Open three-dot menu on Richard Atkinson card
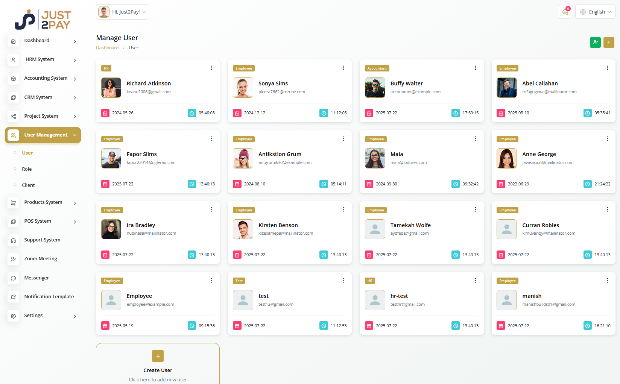The width and height of the screenshot is (620, 384). [212, 68]
